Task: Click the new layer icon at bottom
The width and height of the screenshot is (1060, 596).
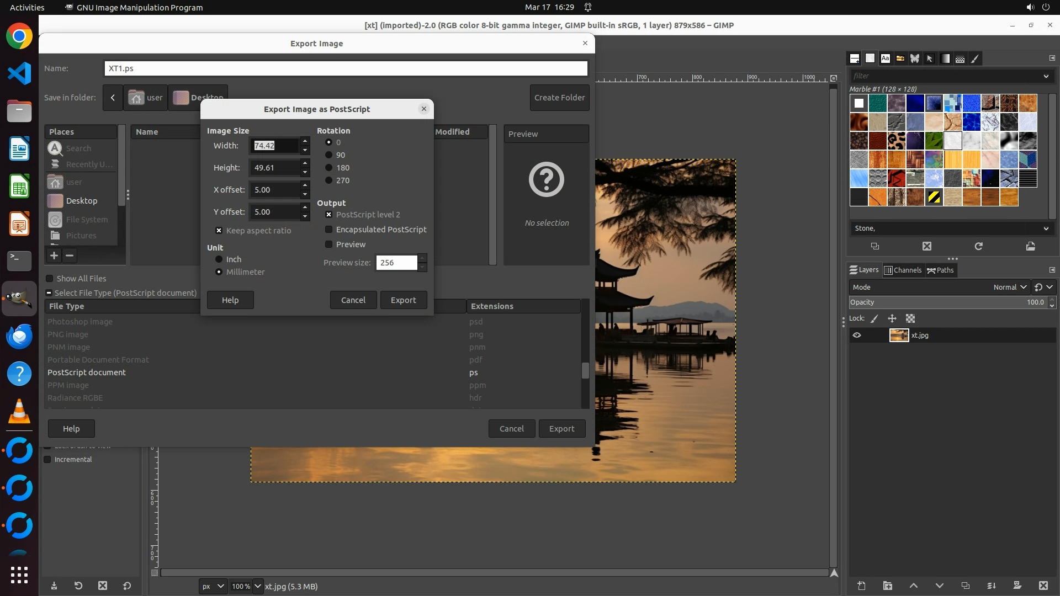Action: point(861,586)
